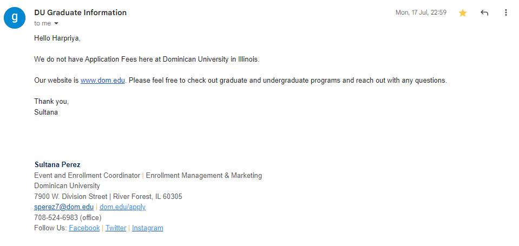The image size is (519, 246).
Task: Click the 7900 W. Division Street address
Action: pos(71,197)
